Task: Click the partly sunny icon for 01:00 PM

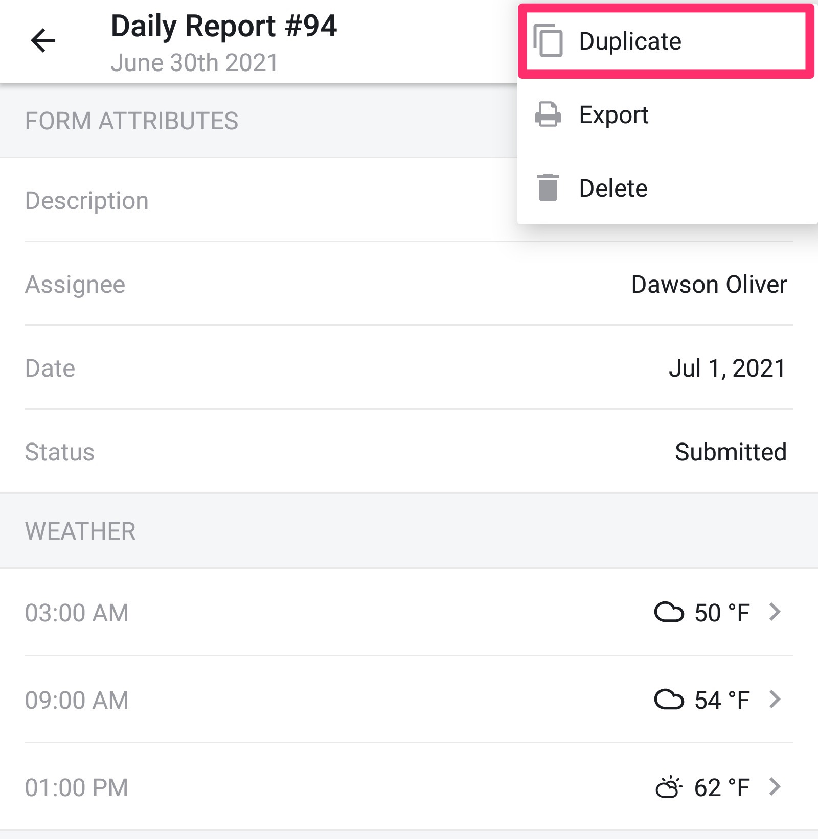Action: pos(669,787)
